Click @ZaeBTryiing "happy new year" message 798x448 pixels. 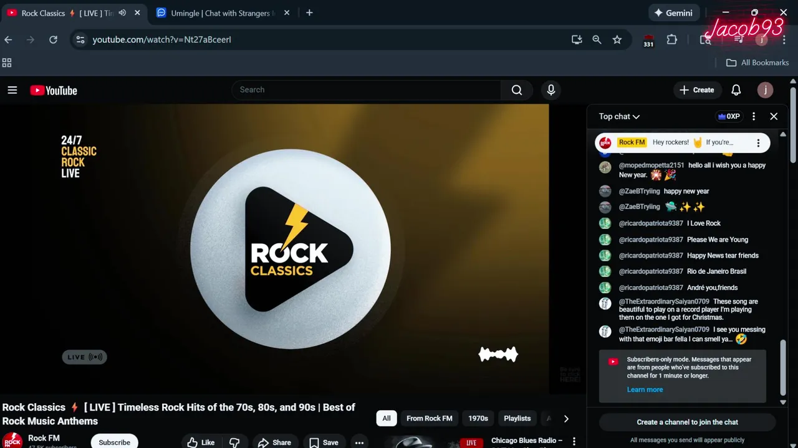coord(686,191)
